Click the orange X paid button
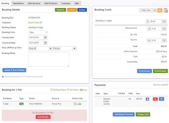This screenshot has width=169, height=123. (x=160, y=10)
